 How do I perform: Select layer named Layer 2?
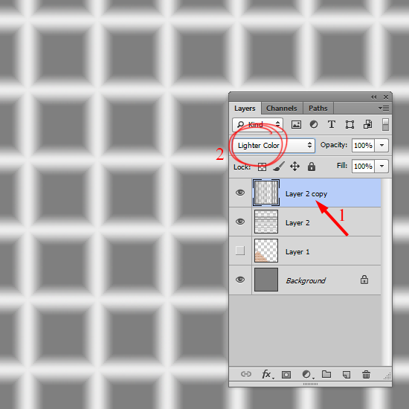click(x=297, y=223)
